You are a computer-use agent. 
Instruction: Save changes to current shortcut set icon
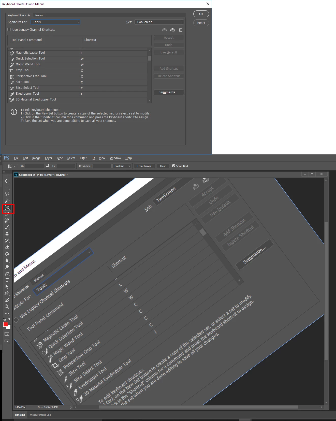[165, 30]
